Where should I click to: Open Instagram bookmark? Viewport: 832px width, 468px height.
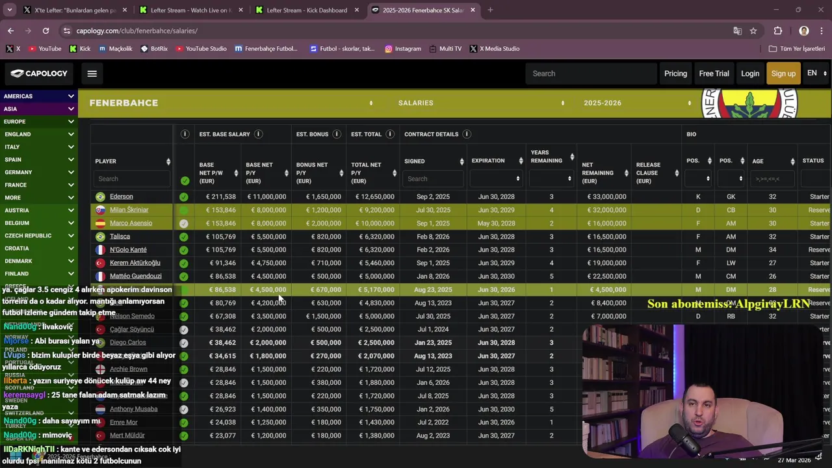point(403,49)
